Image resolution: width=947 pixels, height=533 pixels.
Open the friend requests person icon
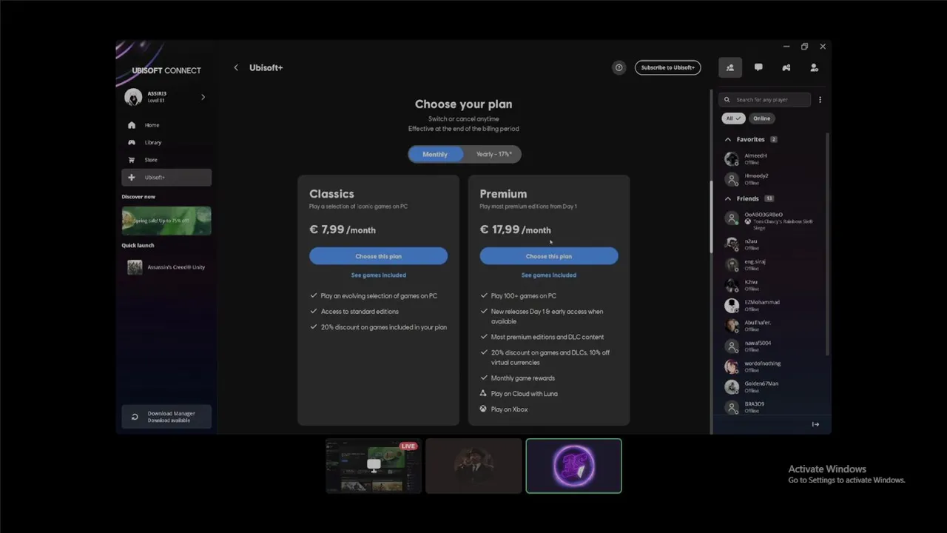tap(815, 67)
